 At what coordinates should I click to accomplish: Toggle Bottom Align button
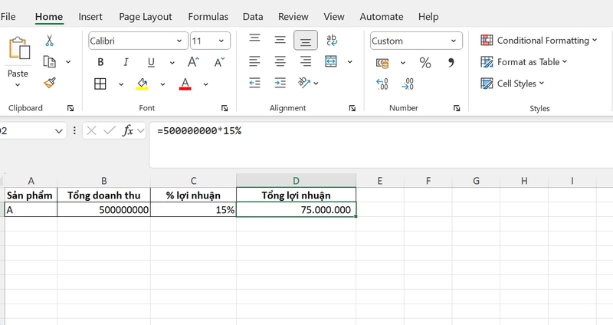(306, 41)
